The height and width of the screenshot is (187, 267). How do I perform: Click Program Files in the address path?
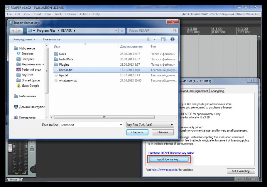[46, 30]
